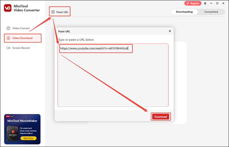Switch to the Downloading tab
Screen dimensions: 229x147
[184, 12]
